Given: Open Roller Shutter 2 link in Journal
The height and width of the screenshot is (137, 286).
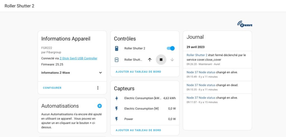Looking at the screenshot, I should [197, 55].
